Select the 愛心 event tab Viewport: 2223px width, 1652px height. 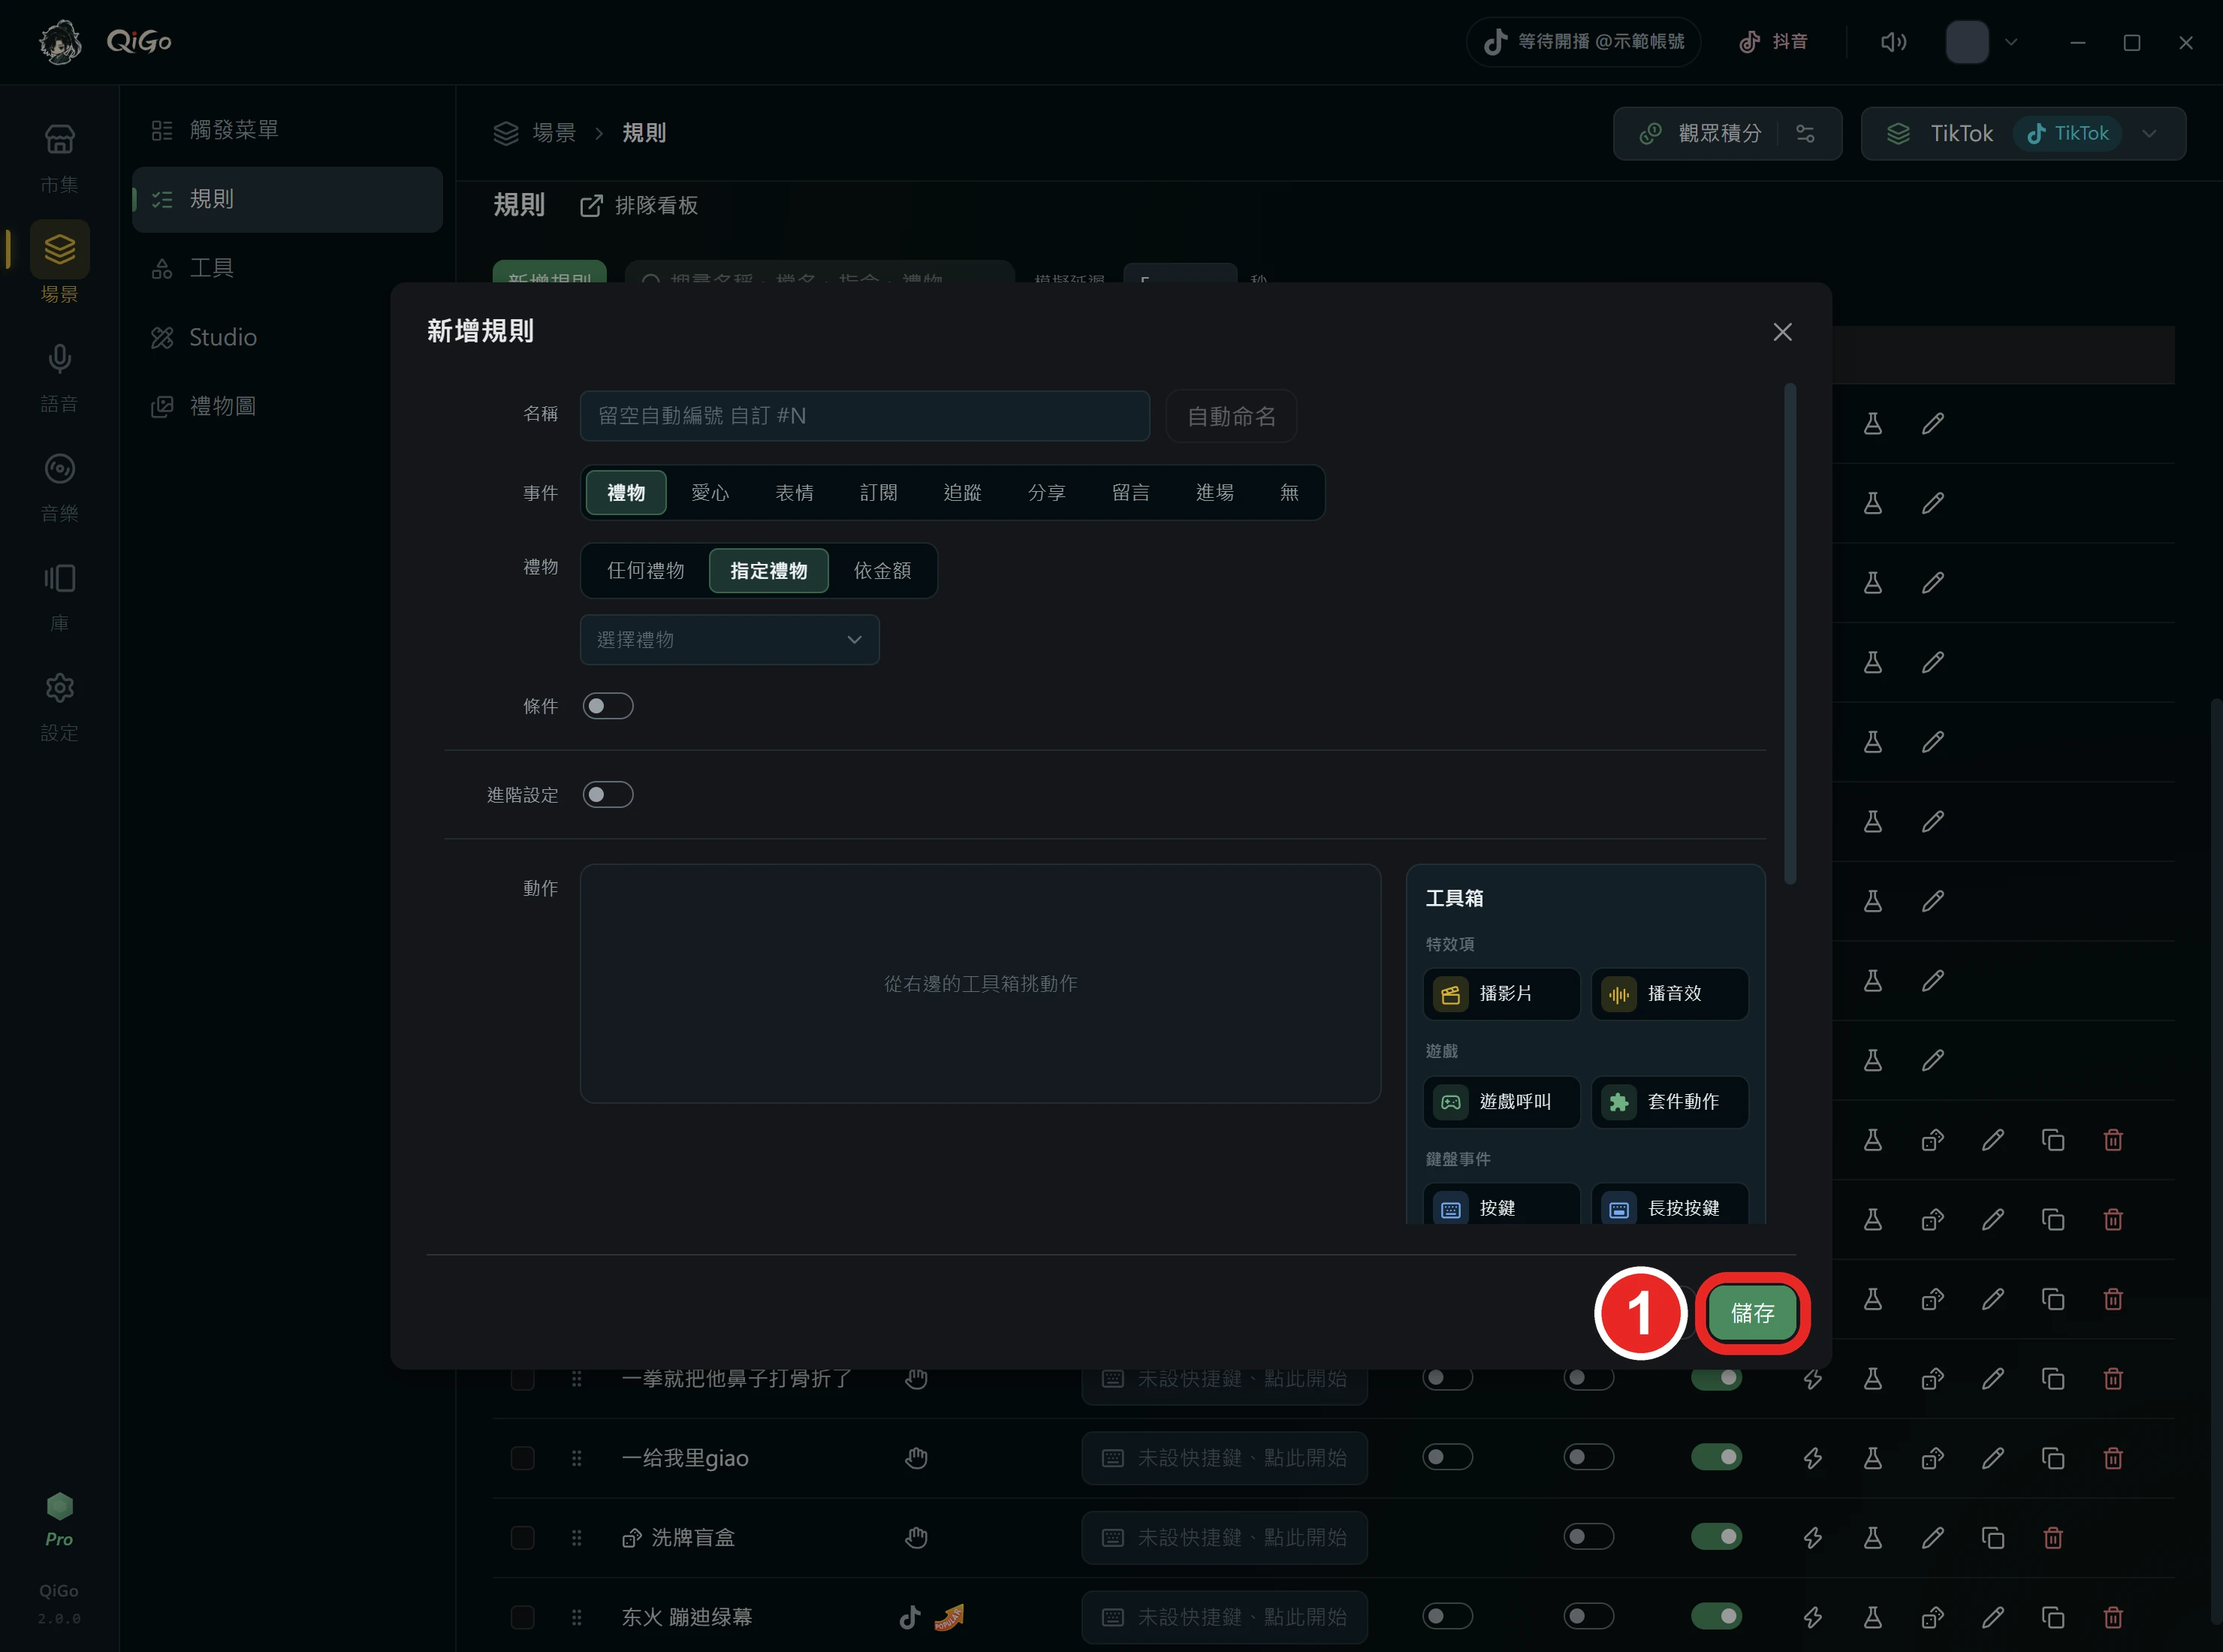coord(710,493)
